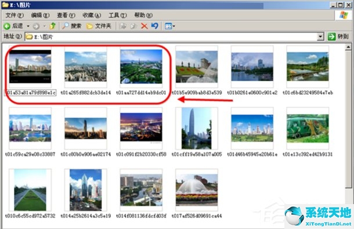This screenshot has width=354, height=229.
Task: Click the vertical scrollbar up arrow
Action: (348, 47)
